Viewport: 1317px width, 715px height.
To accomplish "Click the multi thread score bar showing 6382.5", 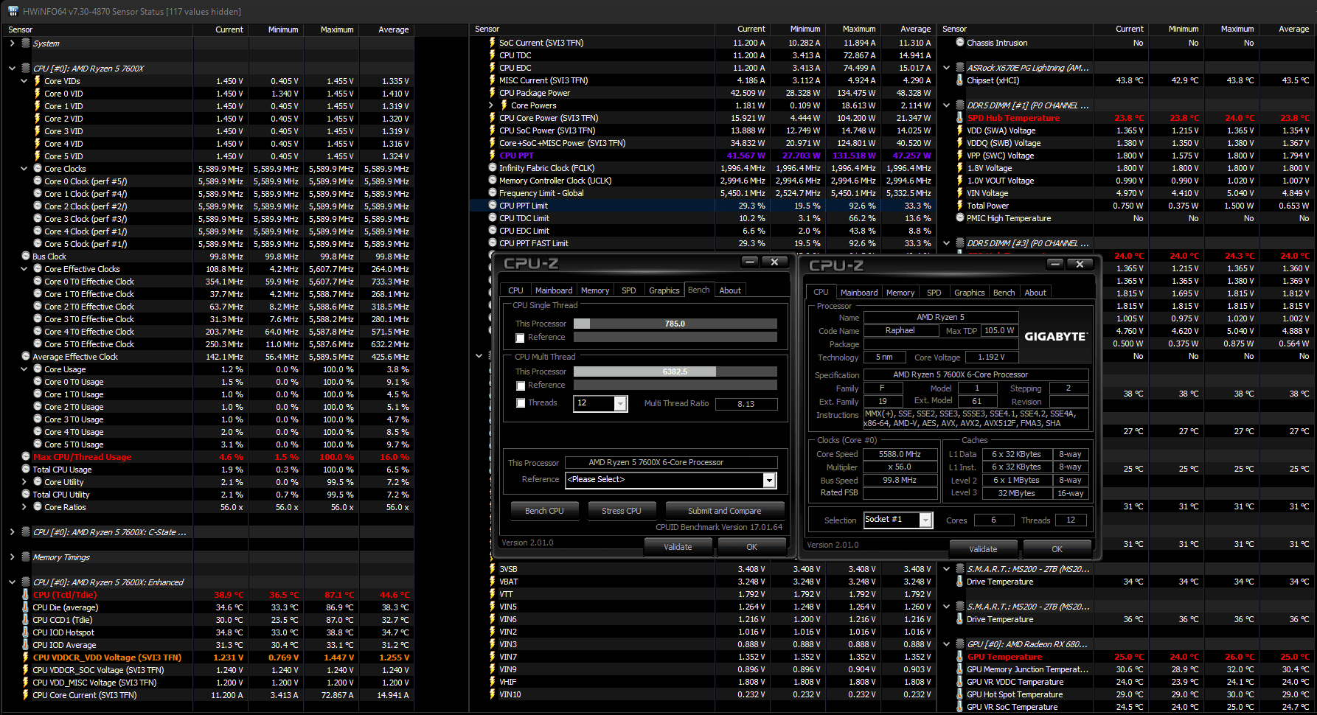I will [675, 372].
